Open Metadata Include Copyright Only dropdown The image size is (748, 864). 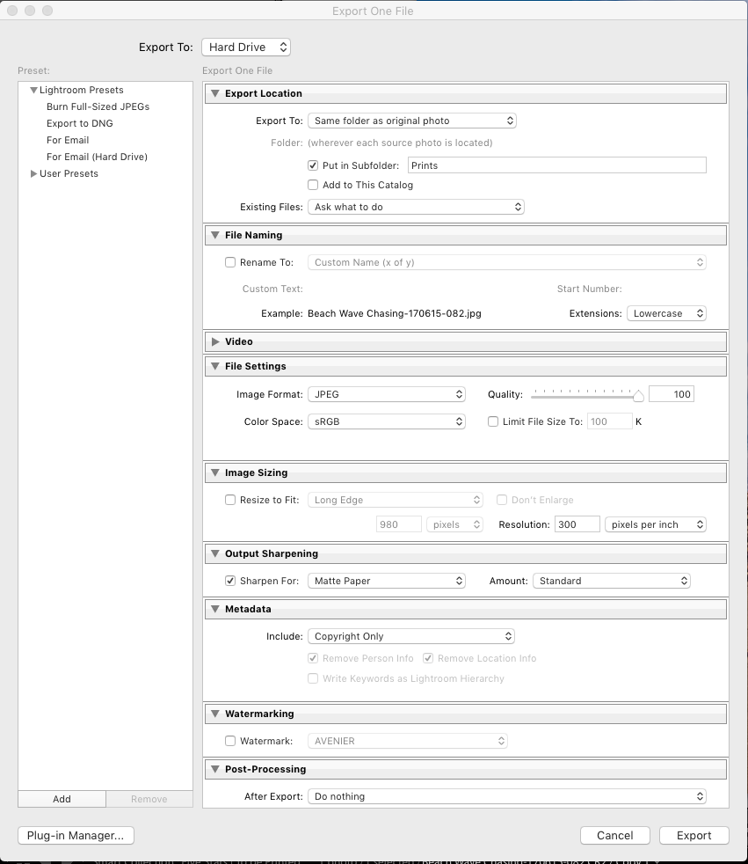tap(411, 636)
